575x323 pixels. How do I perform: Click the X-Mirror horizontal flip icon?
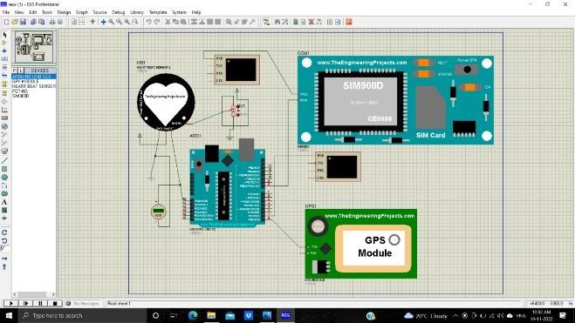4,259
